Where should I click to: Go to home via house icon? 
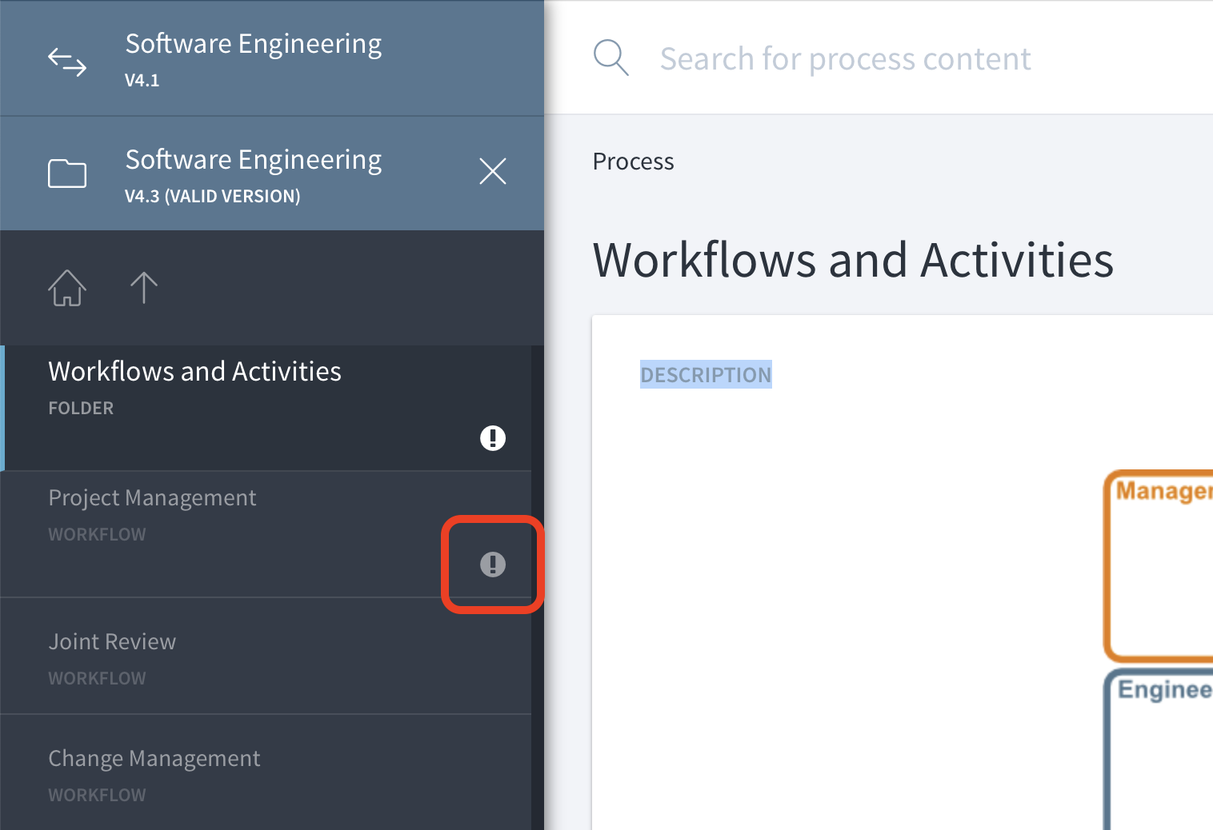coord(67,287)
